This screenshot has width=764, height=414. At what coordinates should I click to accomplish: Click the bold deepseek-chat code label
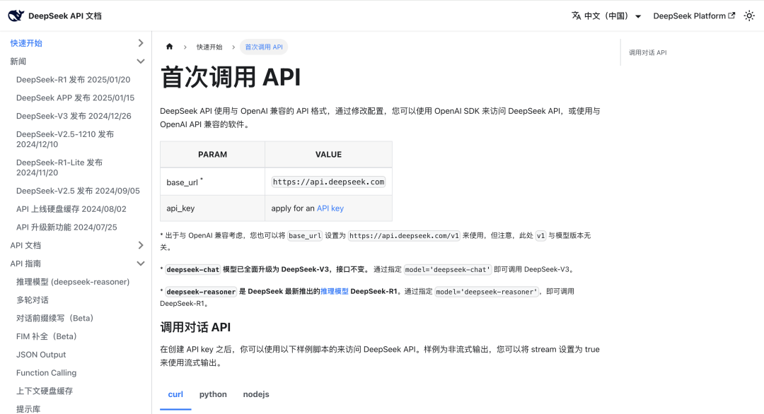coord(193,269)
